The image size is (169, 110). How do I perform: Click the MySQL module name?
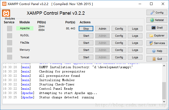pyautogui.click(x=25, y=35)
